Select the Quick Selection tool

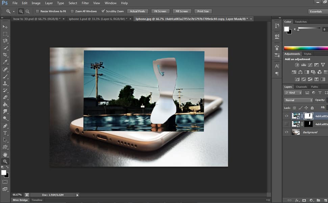tap(5, 48)
